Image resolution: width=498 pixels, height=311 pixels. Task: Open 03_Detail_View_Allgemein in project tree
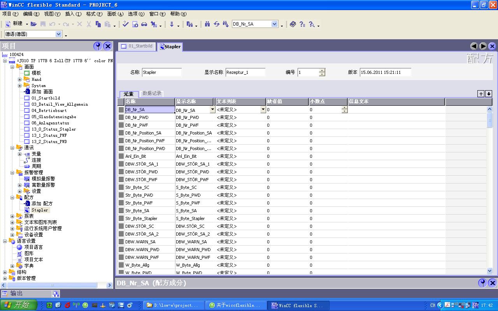coord(60,104)
